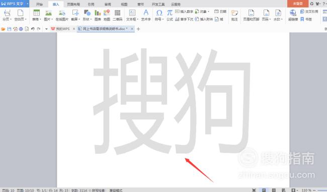327x192 pixels.
Task: Insert an attachment (插入附件)
Action: click(204, 19)
